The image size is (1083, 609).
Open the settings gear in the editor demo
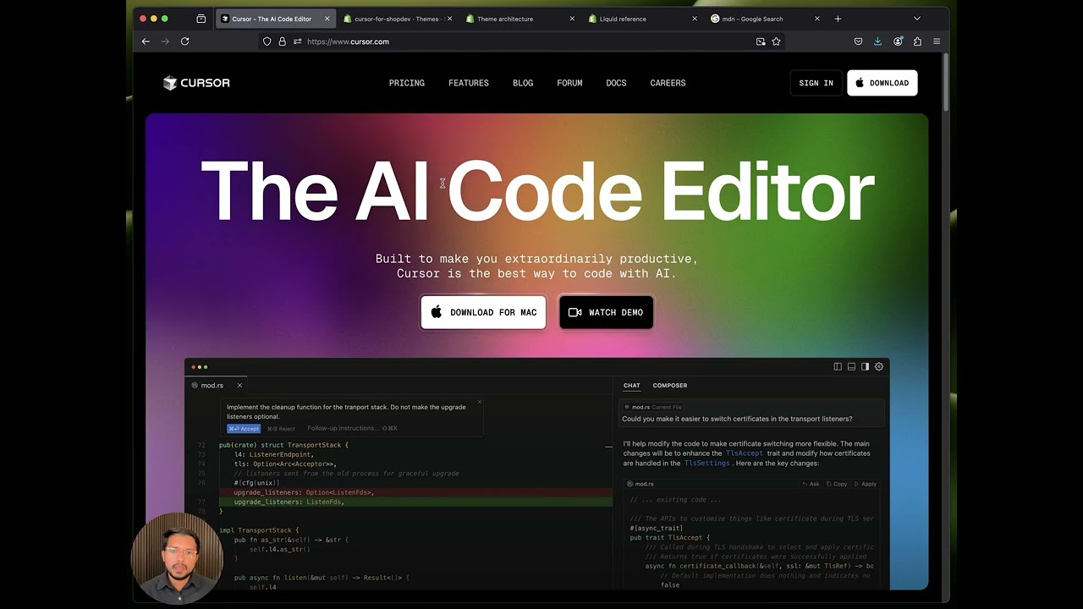click(878, 366)
